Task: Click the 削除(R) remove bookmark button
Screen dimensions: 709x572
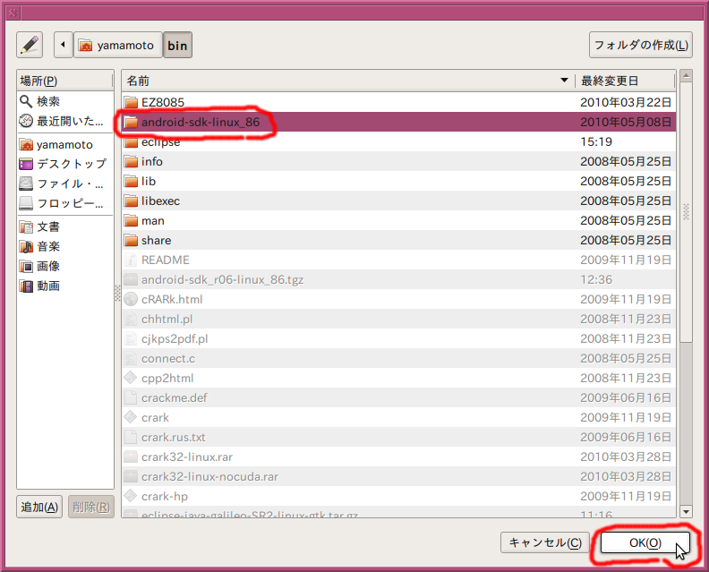Action: (x=91, y=507)
